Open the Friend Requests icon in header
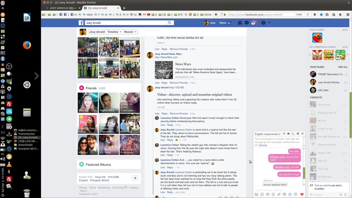Image resolution: width=352 pixels, height=198 pixels. 240,23
